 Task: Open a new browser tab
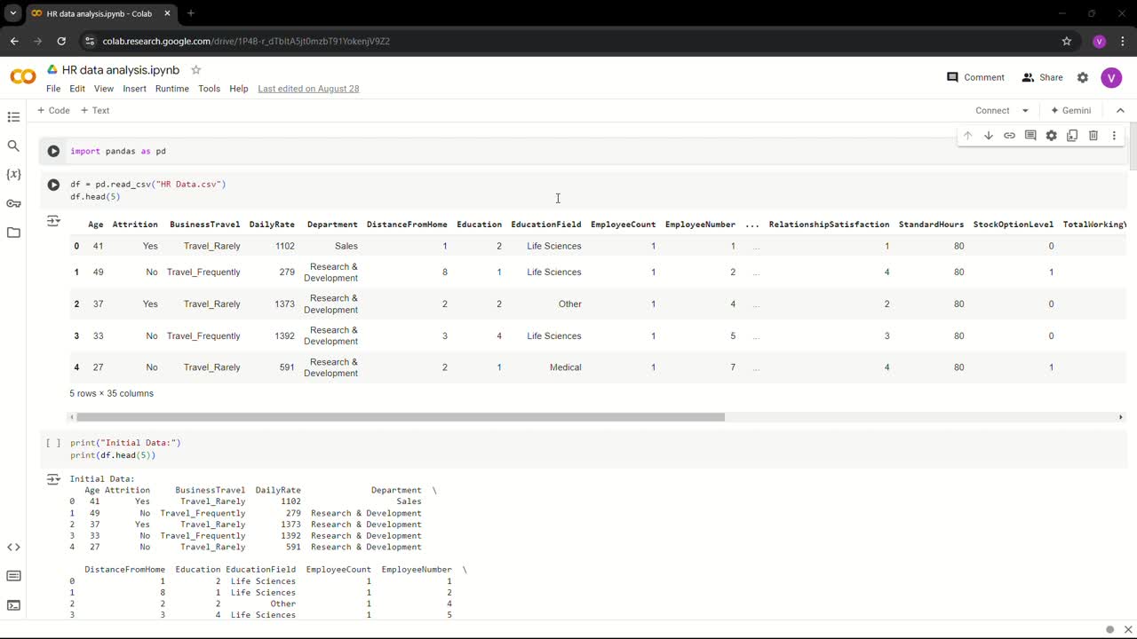(x=190, y=13)
